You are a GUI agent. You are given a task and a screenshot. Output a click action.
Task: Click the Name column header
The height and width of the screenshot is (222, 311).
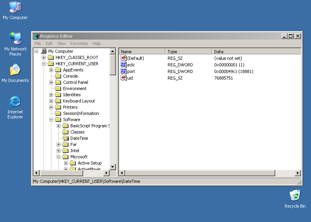pyautogui.click(x=142, y=52)
